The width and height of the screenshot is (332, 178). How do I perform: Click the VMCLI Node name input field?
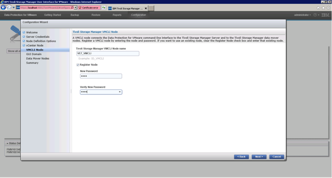pyautogui.click(x=107, y=54)
